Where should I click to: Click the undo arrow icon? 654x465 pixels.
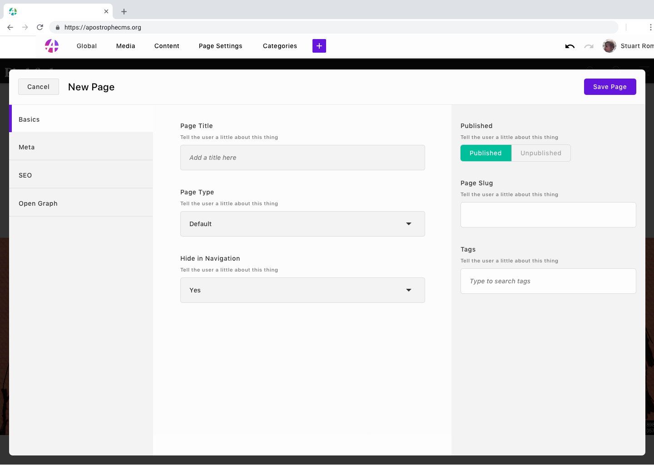click(570, 46)
